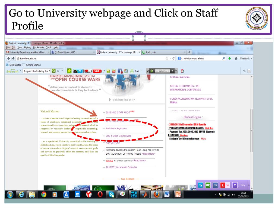Viewport: 278px width, 208px height.
Task: Click the Twitter icon in purple widget
Action: (x=201, y=185)
